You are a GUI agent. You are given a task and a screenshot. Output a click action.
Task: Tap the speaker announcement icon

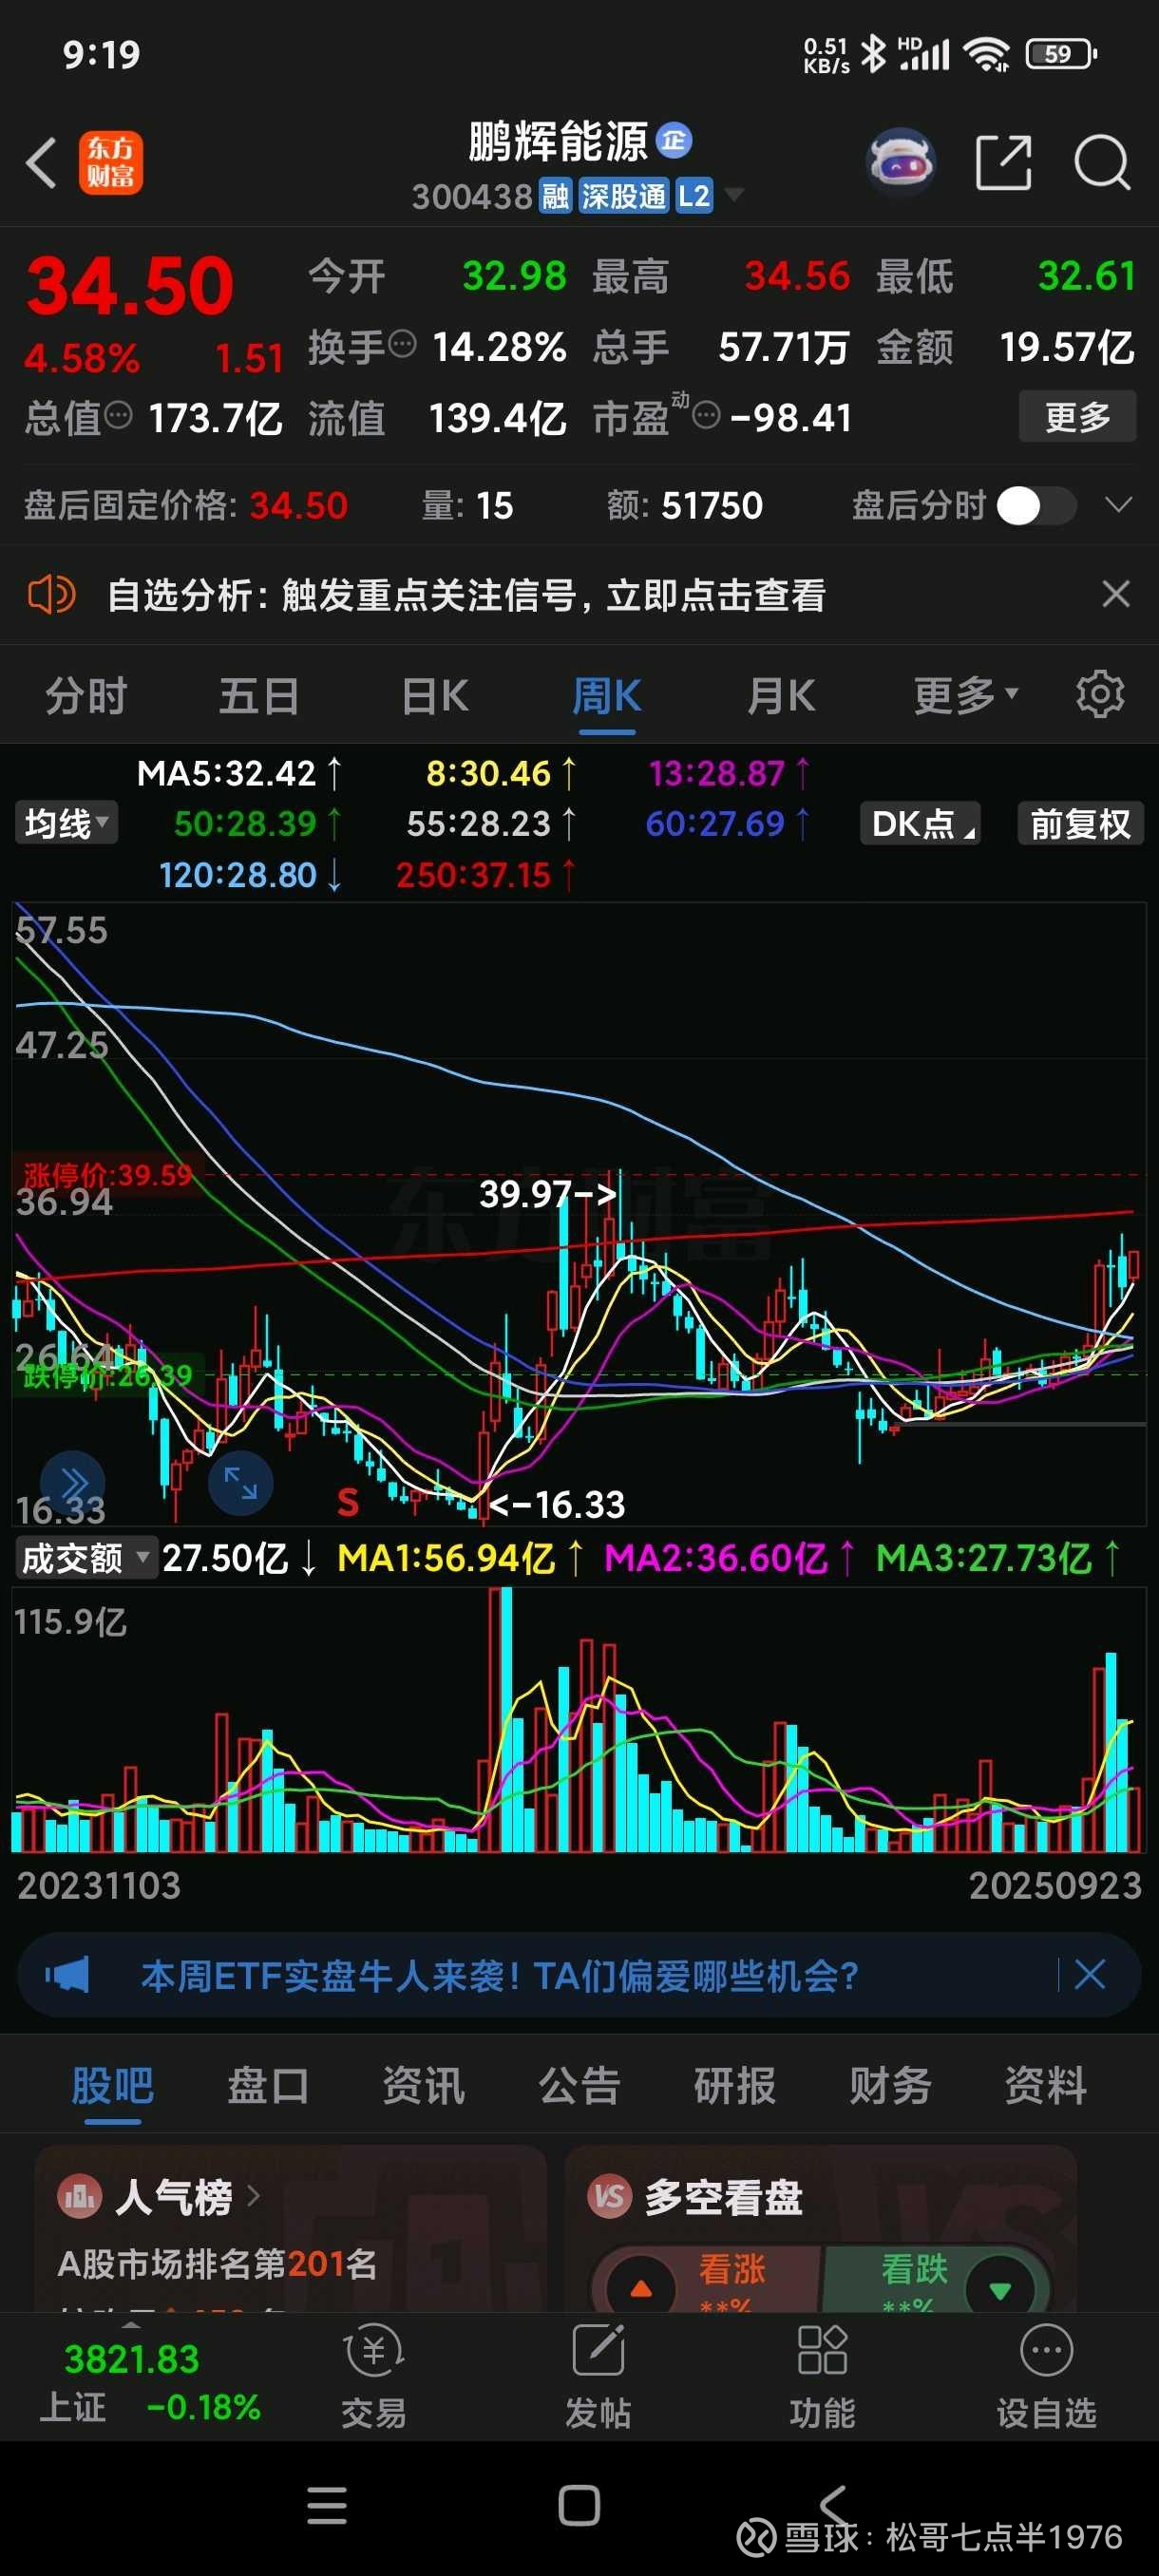coord(51,595)
